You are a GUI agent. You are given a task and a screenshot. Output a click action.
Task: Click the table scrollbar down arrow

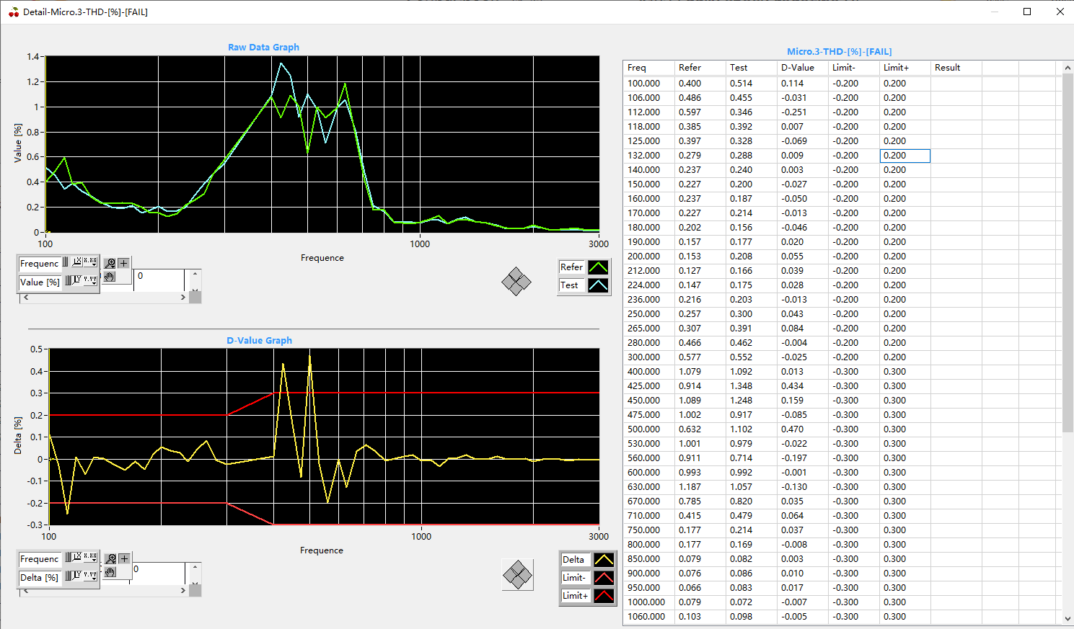point(1068,618)
